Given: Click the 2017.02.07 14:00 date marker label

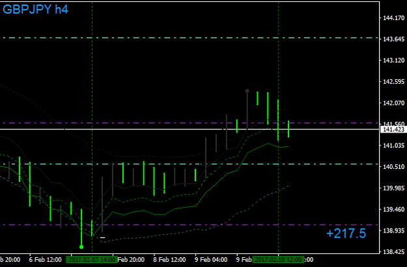Looking at the screenshot, I should click(x=92, y=259).
